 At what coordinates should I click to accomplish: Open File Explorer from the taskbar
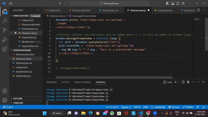(83, 113)
